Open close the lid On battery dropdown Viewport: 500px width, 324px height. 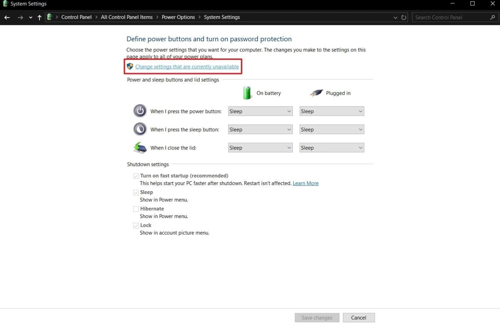(260, 148)
